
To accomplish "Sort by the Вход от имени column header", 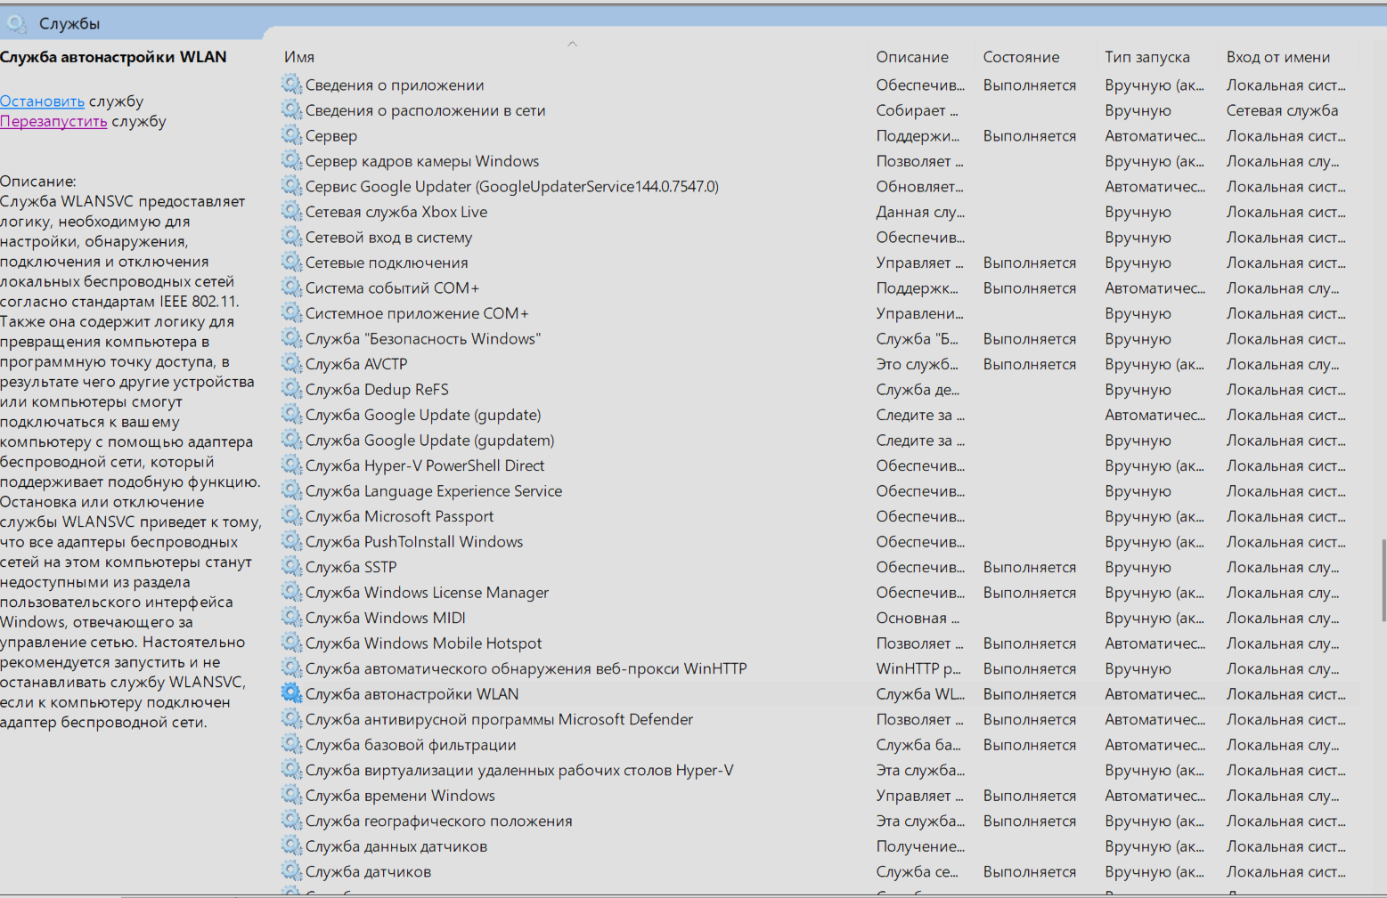I will [1278, 57].
